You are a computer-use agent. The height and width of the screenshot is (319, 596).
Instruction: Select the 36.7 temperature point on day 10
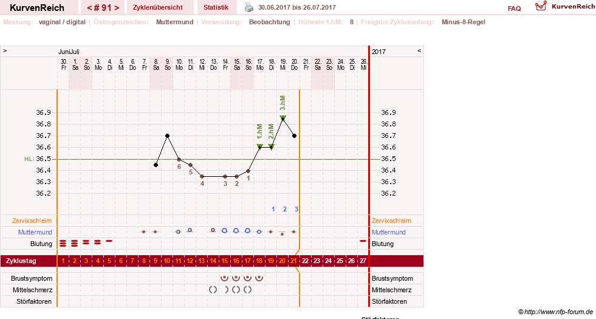click(167, 135)
